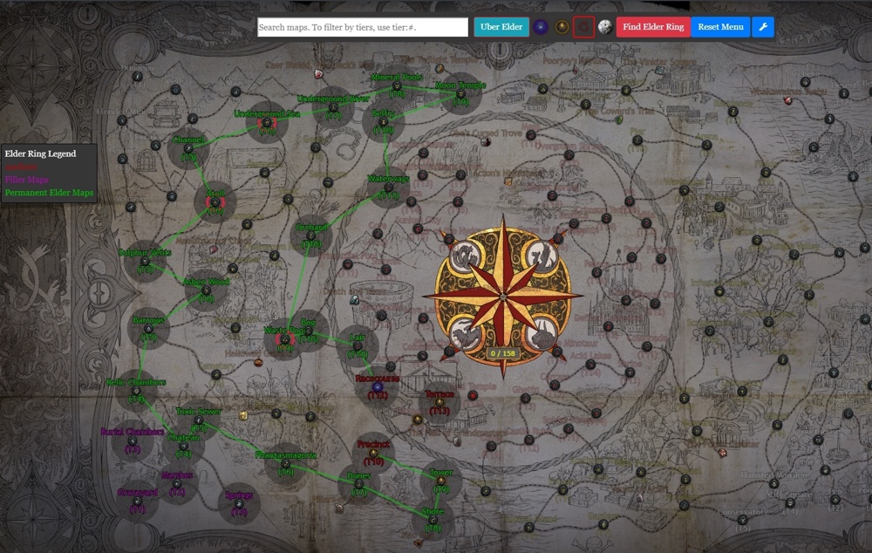Viewport: 872px width, 553px height.
Task: Select the Bog map node
Action: 308,331
